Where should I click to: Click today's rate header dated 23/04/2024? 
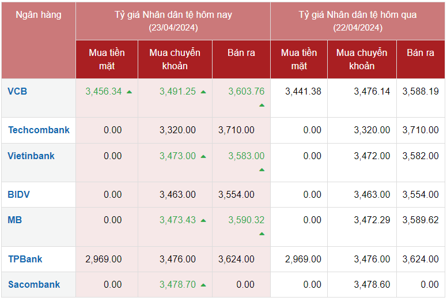[x=173, y=21]
